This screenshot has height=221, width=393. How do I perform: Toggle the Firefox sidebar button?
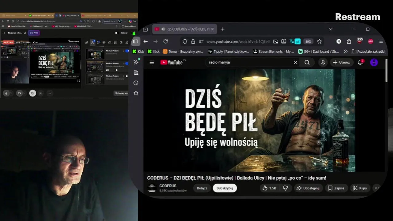point(136,41)
